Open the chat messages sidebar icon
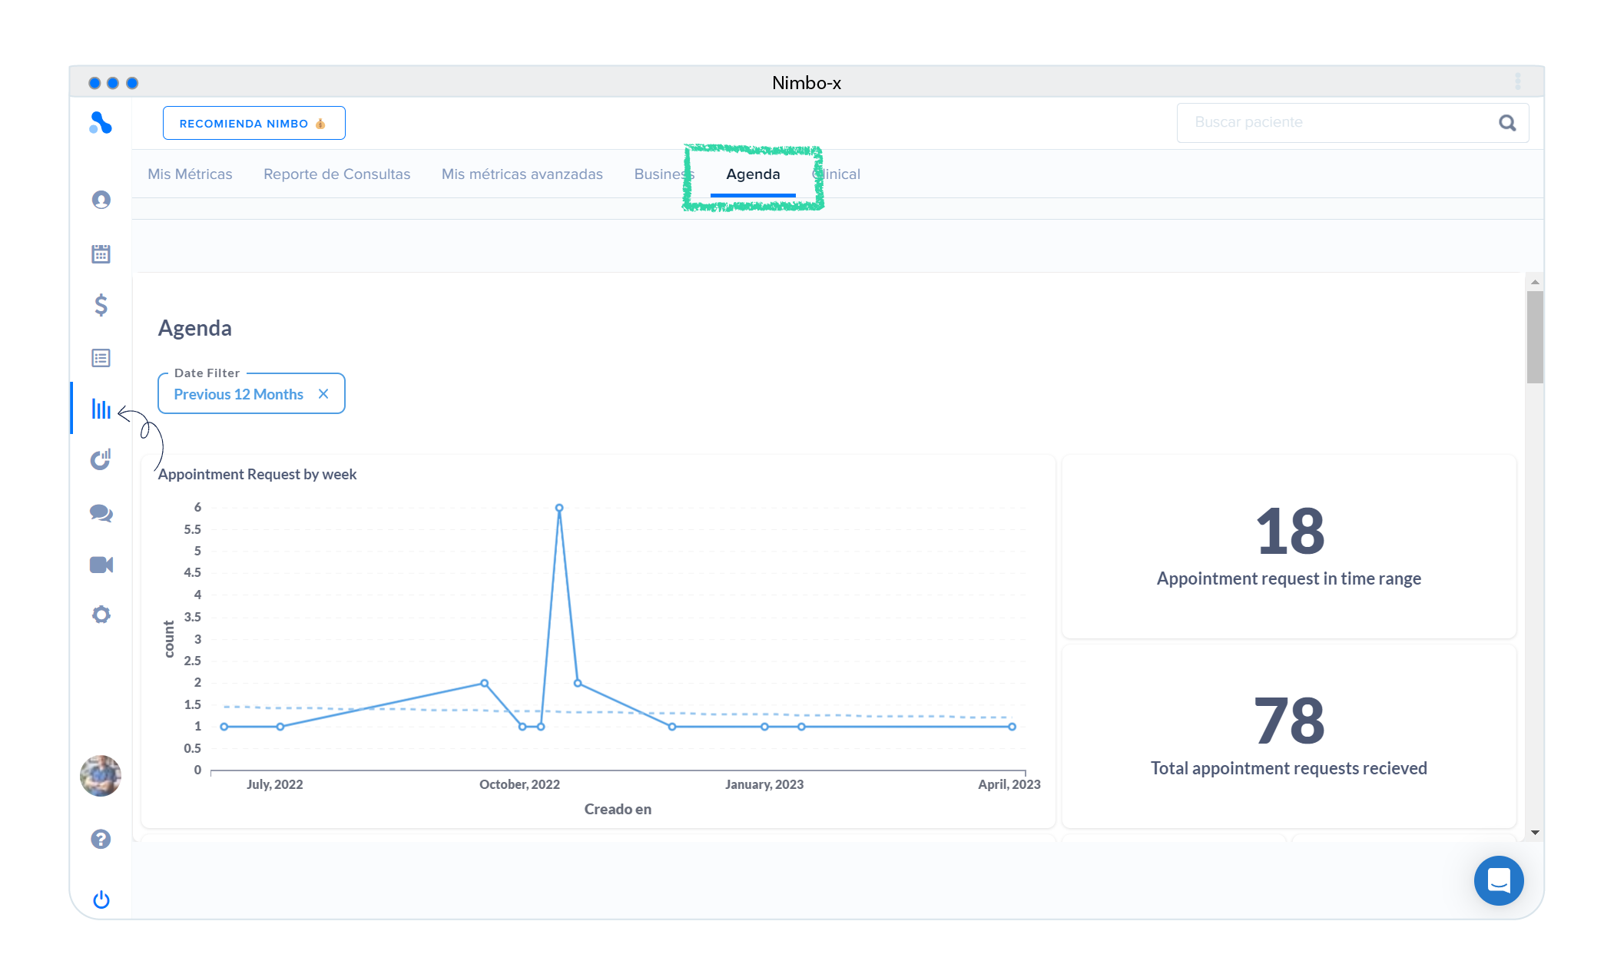The height and width of the screenshot is (961, 1614). point(101,513)
